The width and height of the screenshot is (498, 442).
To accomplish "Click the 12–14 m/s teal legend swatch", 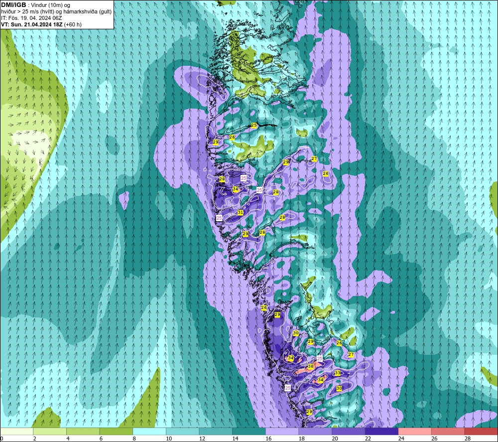I will coord(216,432).
